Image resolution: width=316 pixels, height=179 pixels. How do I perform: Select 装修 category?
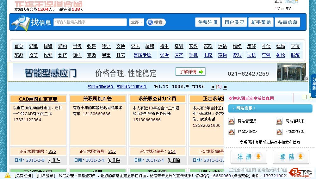click(252, 46)
